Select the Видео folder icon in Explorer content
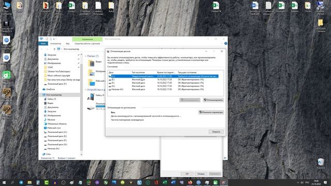The image size is (331, 186). coord(91,63)
